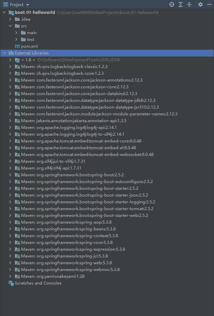Select the pom.xml file
Screen dimensions: 214x316
(x=29, y=46)
